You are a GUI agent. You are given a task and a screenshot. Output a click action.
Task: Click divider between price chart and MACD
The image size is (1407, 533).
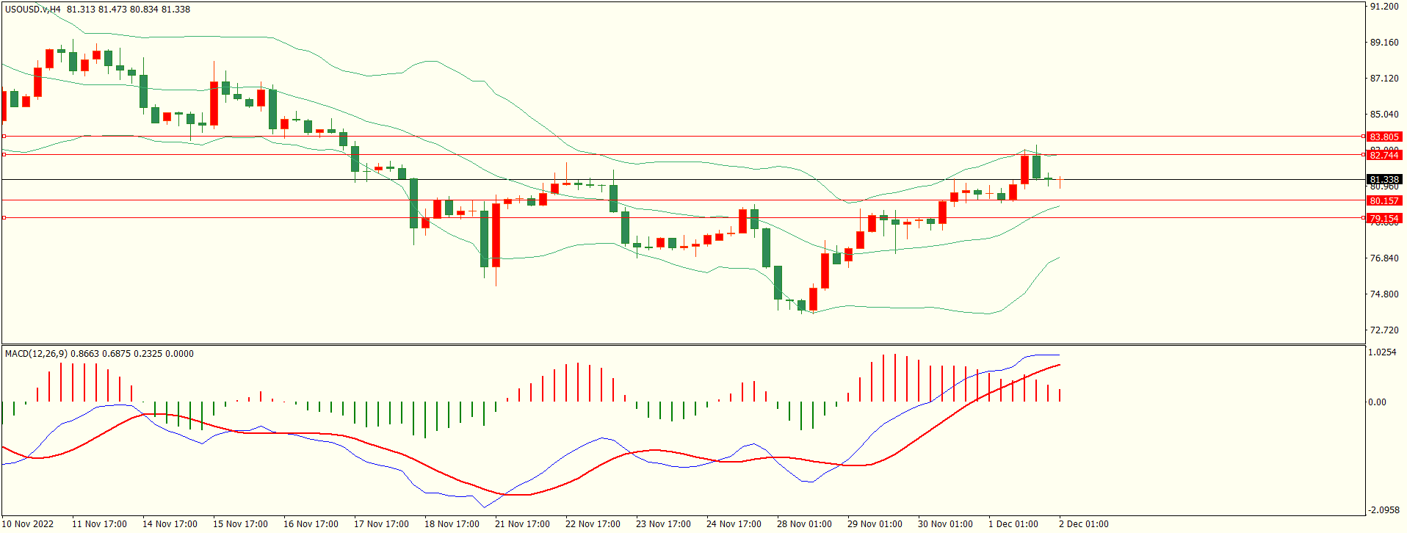[x=683, y=345]
